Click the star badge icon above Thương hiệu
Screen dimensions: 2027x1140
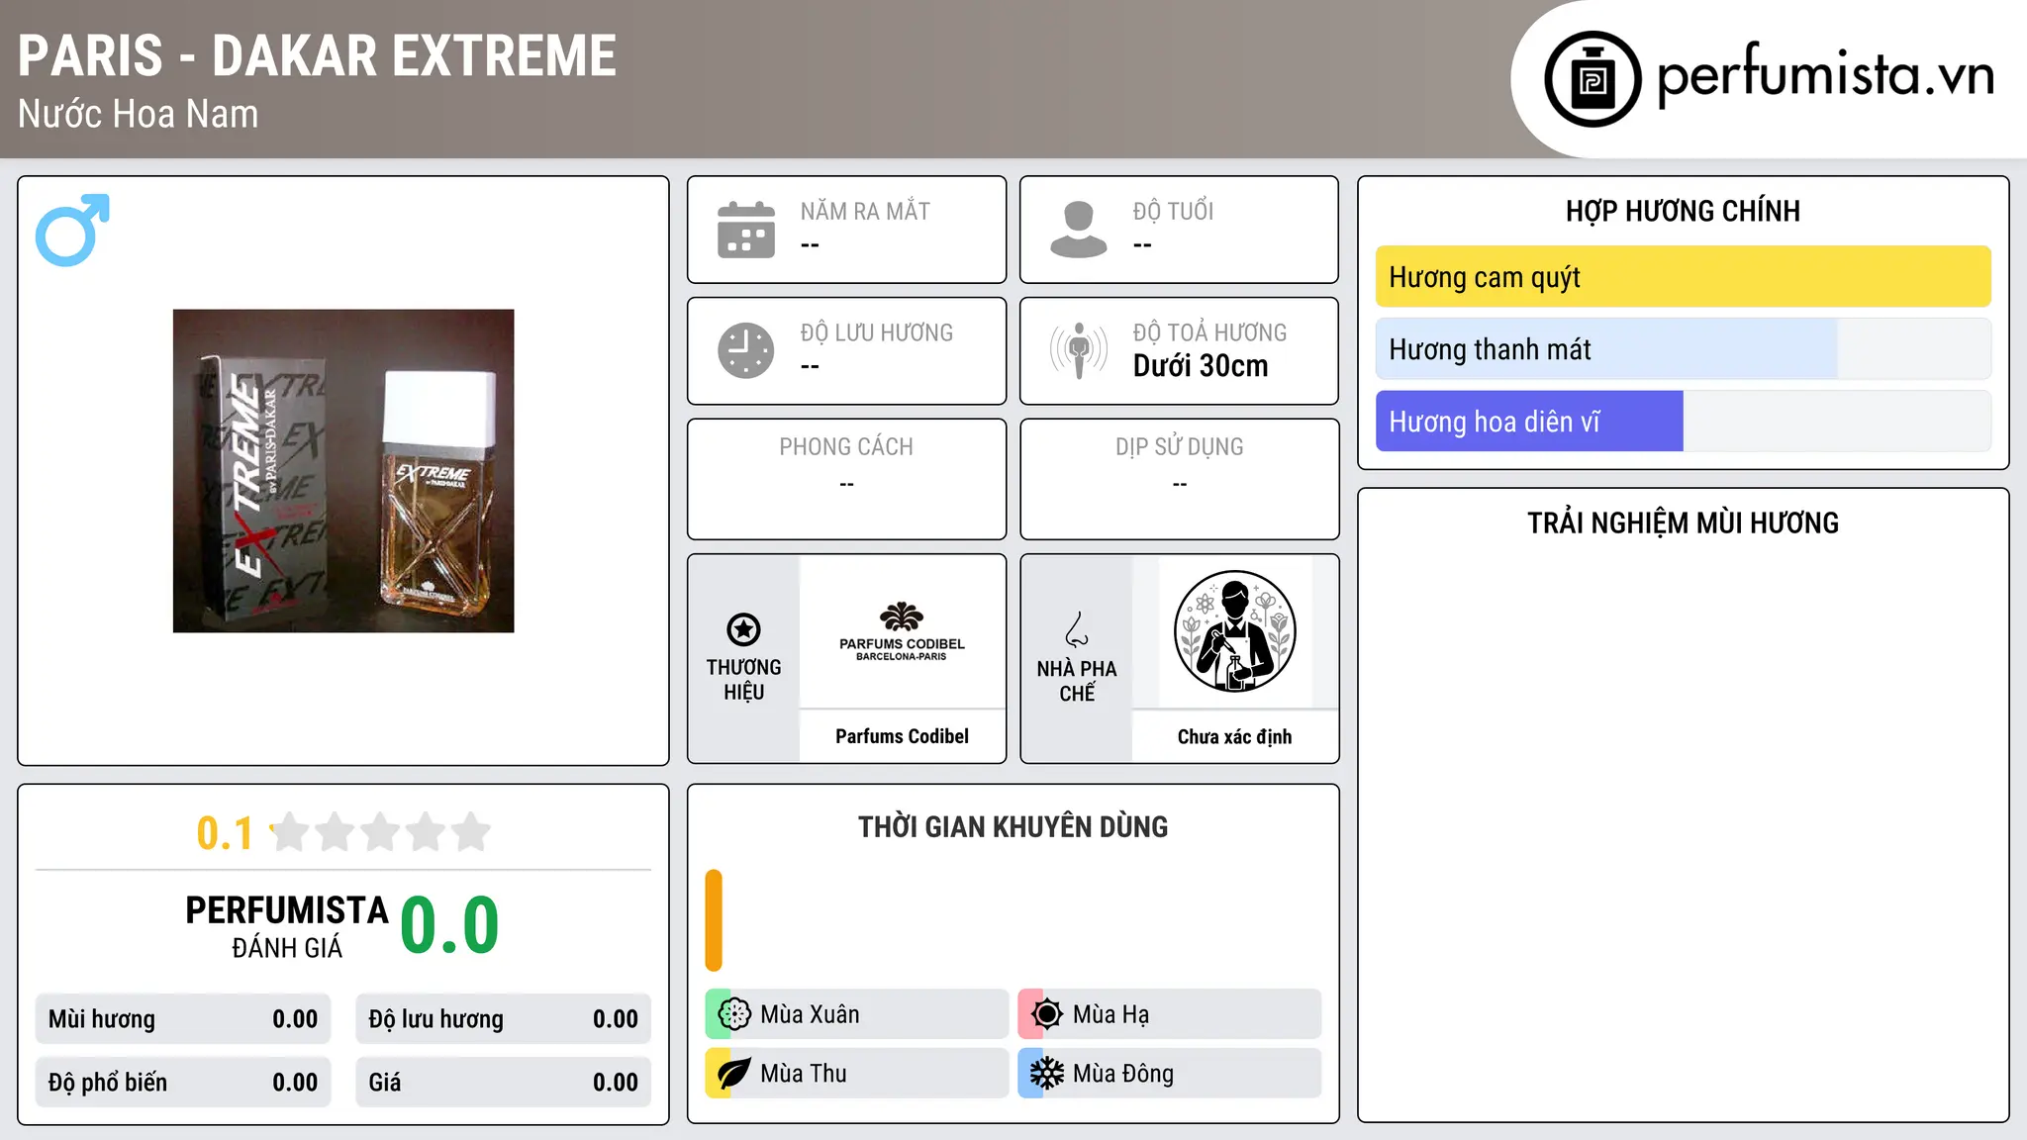pyautogui.click(x=743, y=629)
